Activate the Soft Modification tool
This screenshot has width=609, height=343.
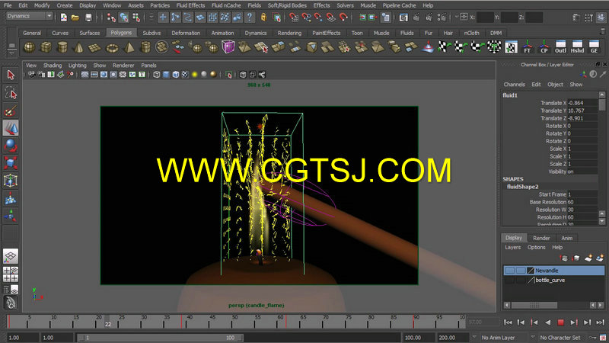pos(11,198)
